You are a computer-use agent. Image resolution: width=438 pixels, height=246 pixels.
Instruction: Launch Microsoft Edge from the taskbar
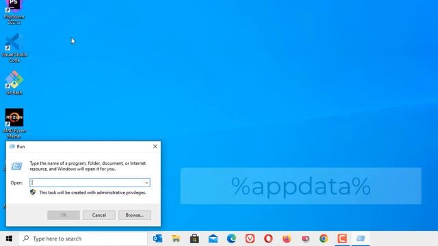(231, 238)
